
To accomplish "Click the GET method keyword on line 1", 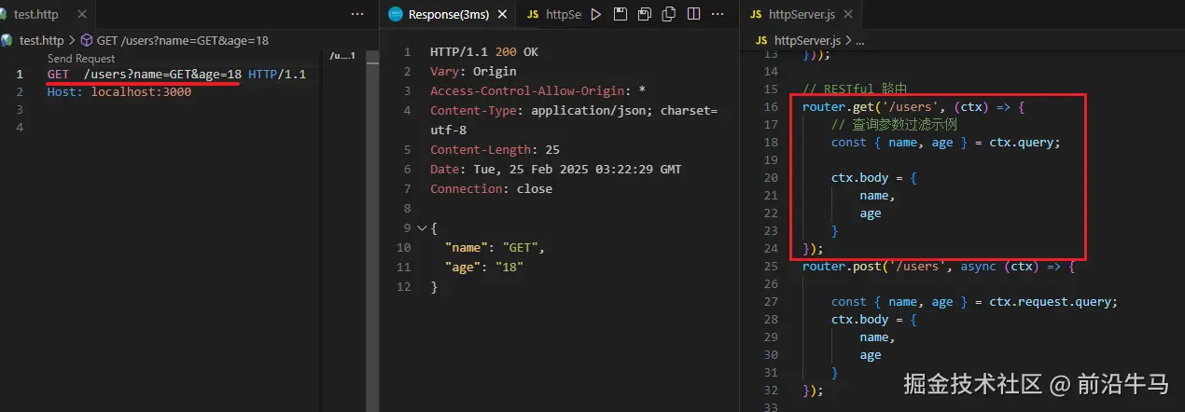I will (58, 74).
